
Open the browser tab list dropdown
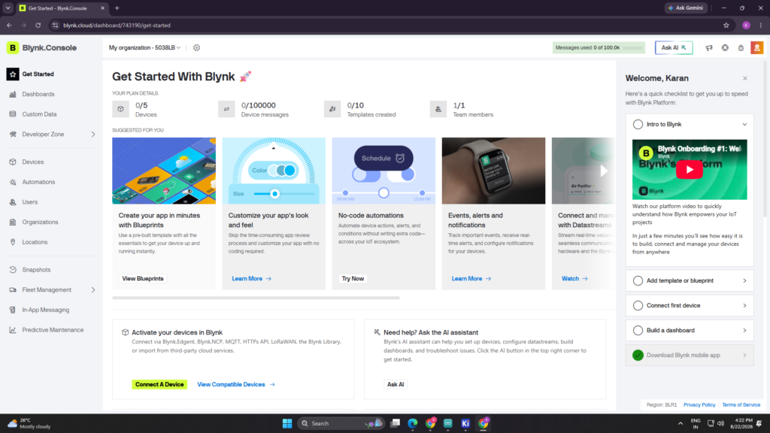pyautogui.click(x=8, y=8)
